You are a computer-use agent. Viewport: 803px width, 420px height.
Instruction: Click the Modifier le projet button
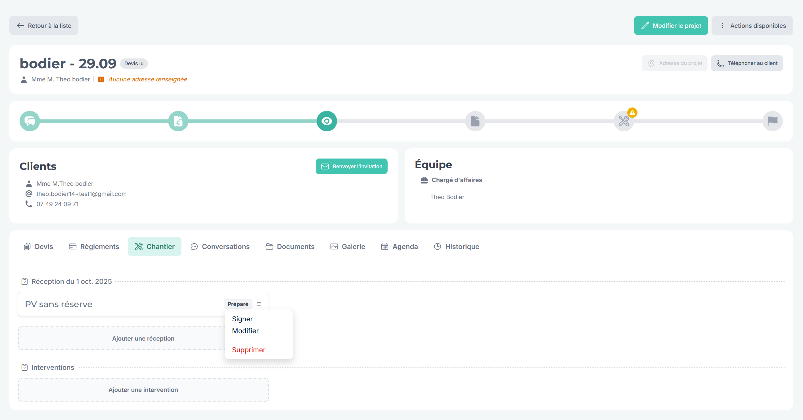671,26
